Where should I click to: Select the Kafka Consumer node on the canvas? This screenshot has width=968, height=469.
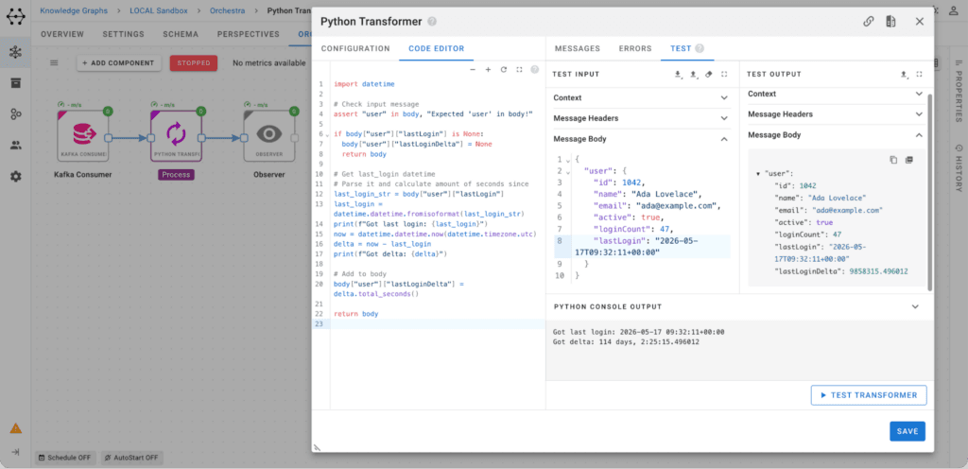click(83, 136)
